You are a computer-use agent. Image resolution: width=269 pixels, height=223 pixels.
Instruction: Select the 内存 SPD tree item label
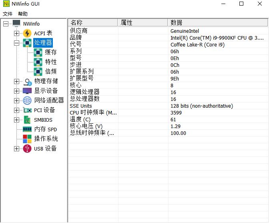46,129
